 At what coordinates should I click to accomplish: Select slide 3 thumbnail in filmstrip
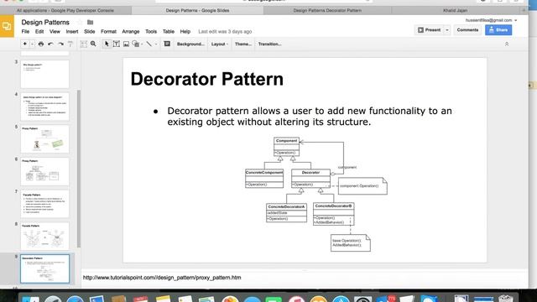coord(44,74)
